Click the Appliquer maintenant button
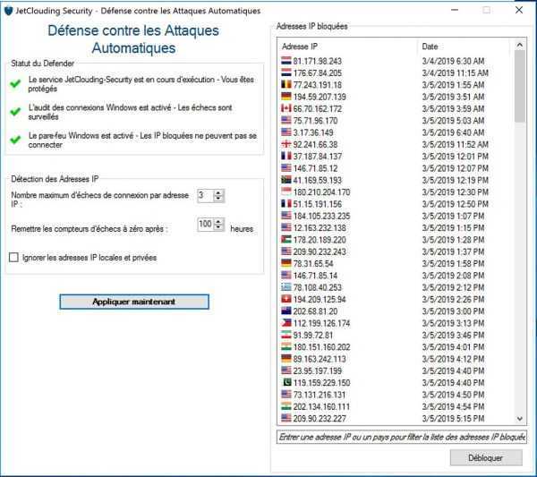 pos(134,302)
